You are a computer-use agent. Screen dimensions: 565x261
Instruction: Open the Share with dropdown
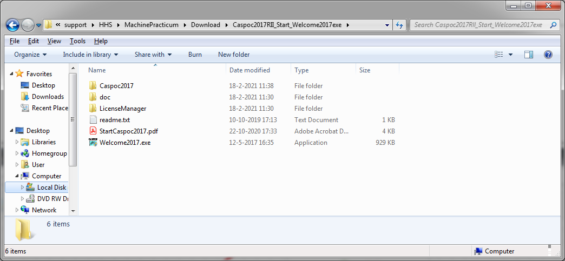[153, 55]
